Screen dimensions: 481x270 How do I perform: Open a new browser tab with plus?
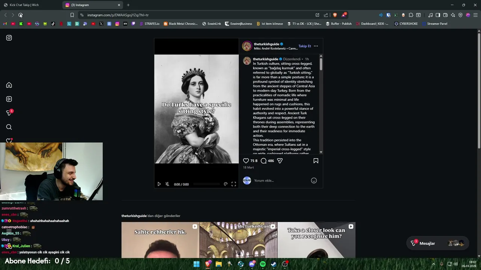tap(128, 5)
